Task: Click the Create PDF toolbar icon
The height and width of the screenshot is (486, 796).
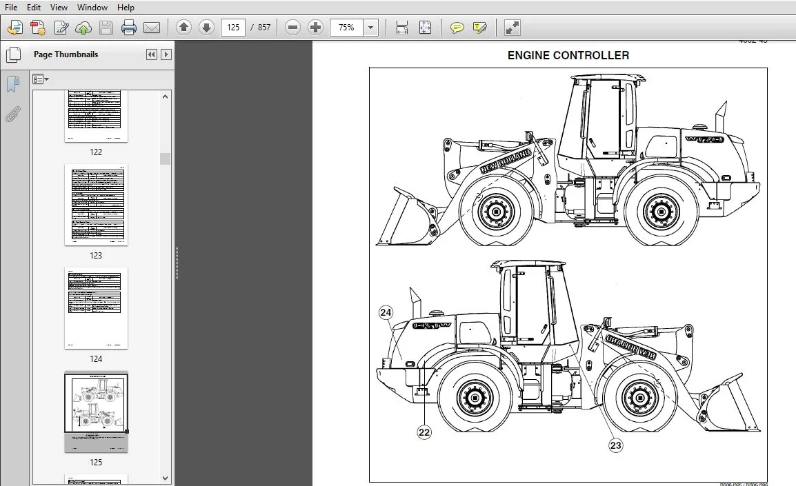Action: tap(38, 28)
